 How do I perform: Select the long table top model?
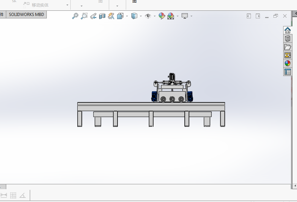[x=151, y=107]
